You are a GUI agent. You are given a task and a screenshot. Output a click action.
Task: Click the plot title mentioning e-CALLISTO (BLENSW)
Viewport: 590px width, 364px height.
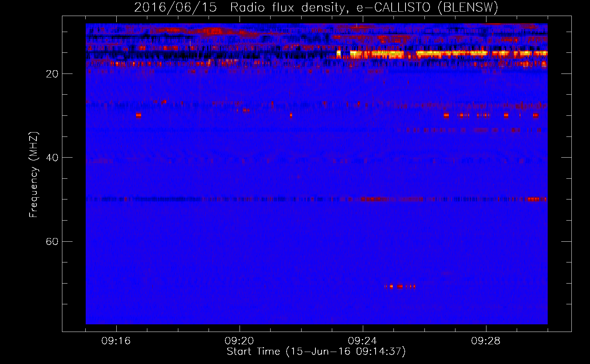(x=316, y=7)
